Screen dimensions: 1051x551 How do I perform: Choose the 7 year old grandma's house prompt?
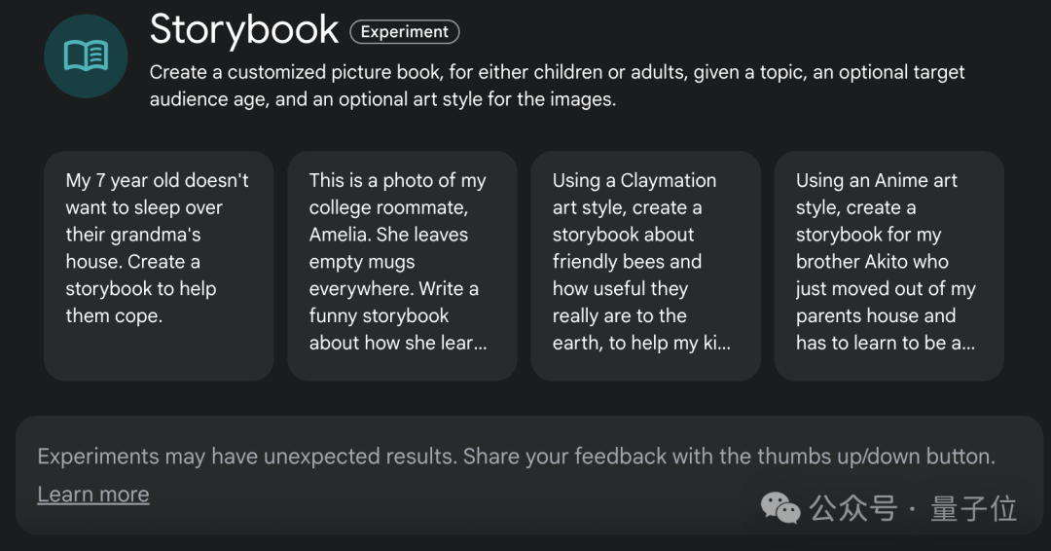(x=159, y=266)
